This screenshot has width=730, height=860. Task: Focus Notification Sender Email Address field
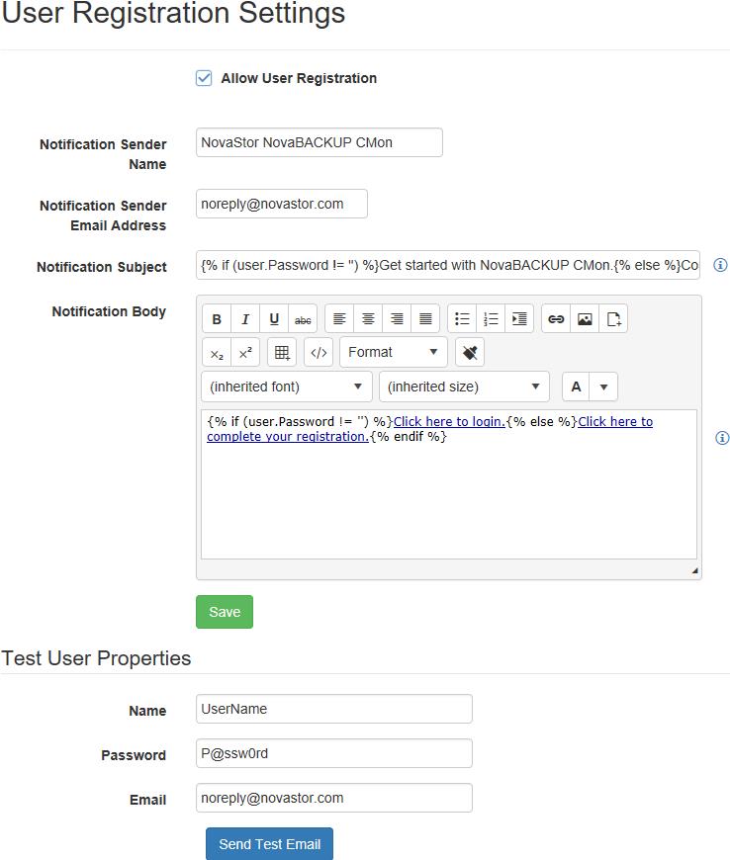click(282, 204)
